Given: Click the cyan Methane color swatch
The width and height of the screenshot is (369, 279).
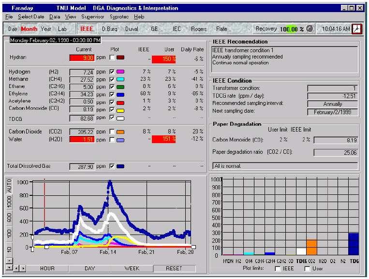Looking at the screenshot, I should [x=120, y=79].
